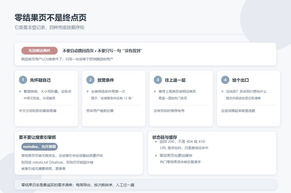
Task: Click the red '先别做这两件' pill
Action: click(x=40, y=51)
